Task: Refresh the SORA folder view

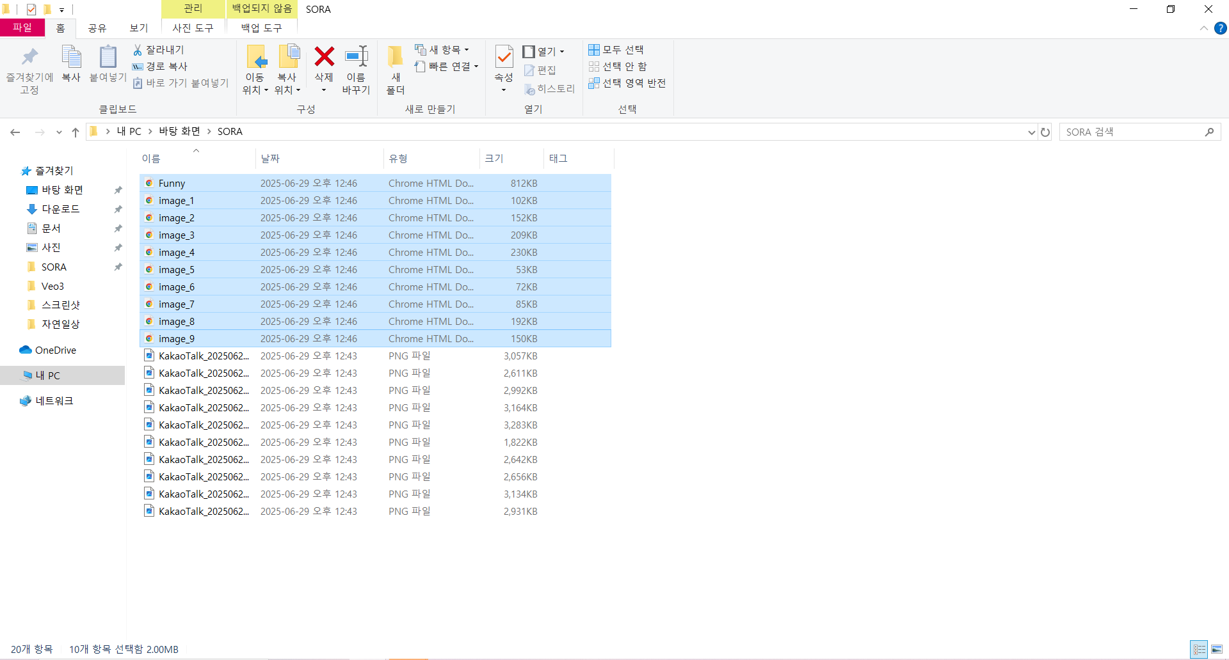Action: coord(1045,132)
